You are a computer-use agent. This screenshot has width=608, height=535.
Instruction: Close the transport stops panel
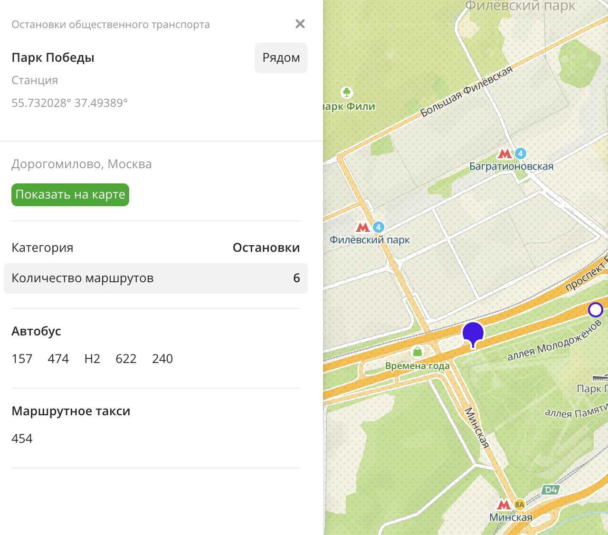(300, 24)
